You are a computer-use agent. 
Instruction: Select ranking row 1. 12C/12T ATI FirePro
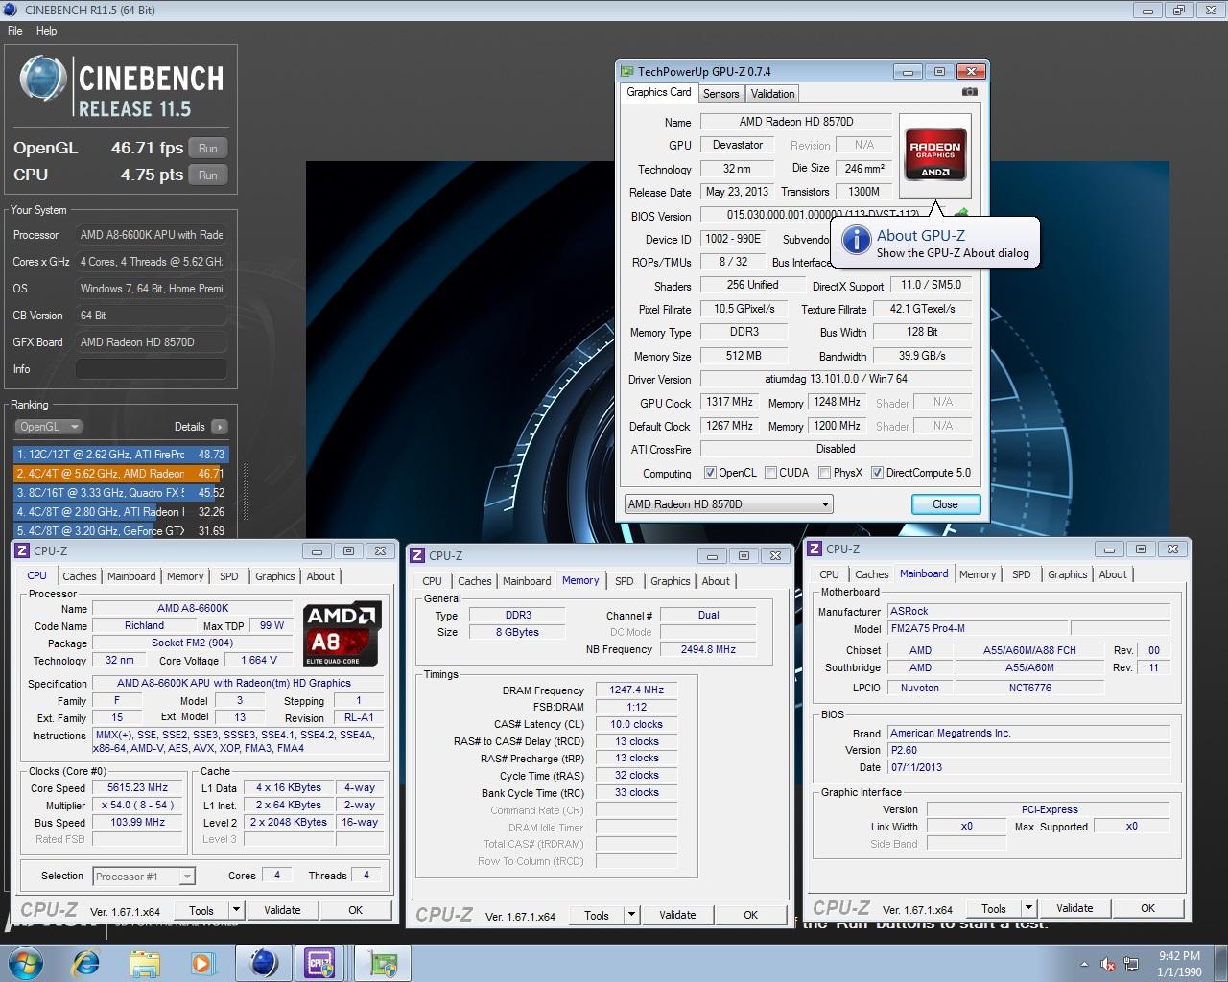121,455
